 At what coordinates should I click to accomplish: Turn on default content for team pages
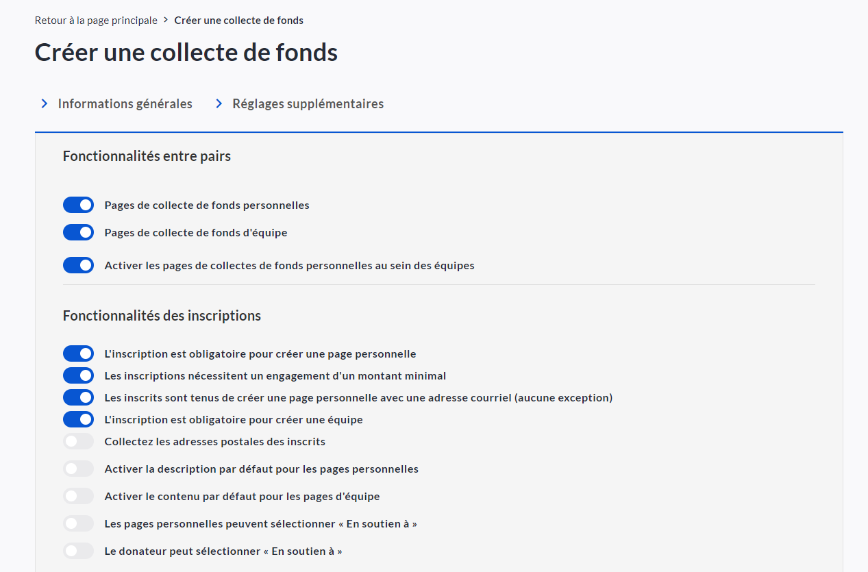pyautogui.click(x=78, y=496)
